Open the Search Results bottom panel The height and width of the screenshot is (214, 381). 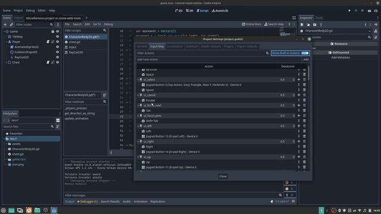point(110,202)
